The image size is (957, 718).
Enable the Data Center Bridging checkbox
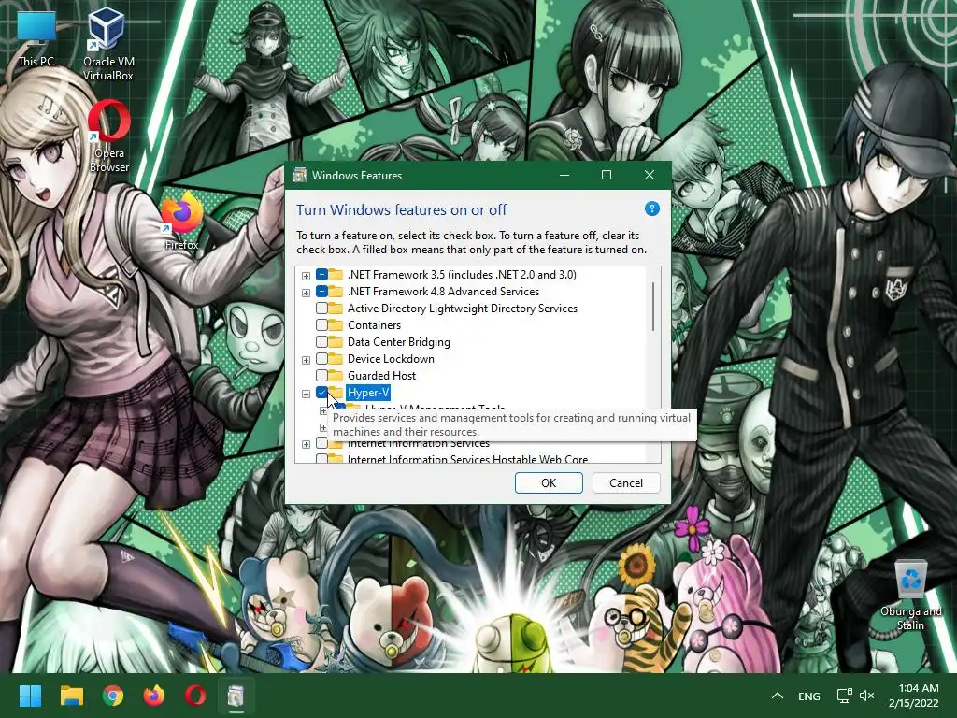[321, 342]
